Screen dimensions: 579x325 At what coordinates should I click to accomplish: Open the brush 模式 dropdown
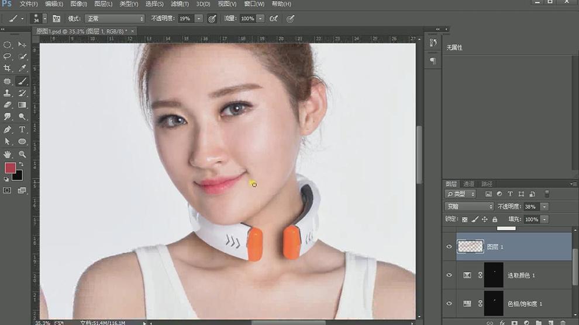tap(114, 19)
